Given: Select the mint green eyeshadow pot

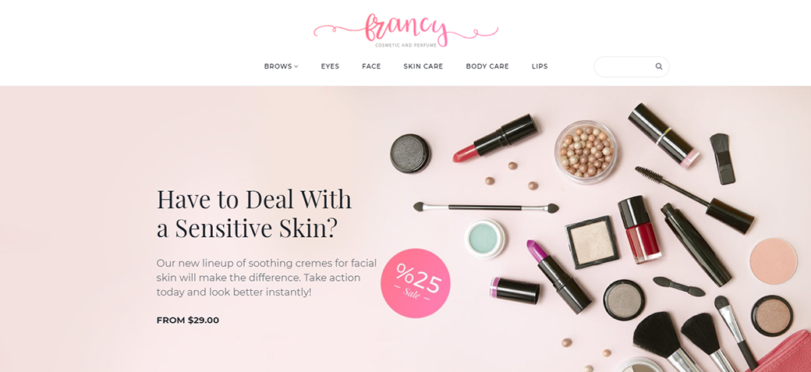Looking at the screenshot, I should tap(484, 239).
